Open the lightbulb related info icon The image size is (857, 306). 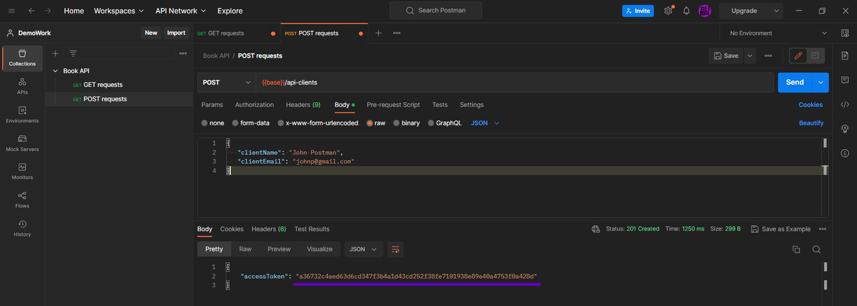tap(844, 128)
